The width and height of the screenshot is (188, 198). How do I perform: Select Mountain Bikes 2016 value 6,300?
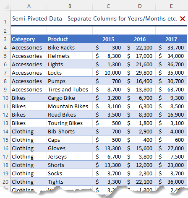(140, 106)
